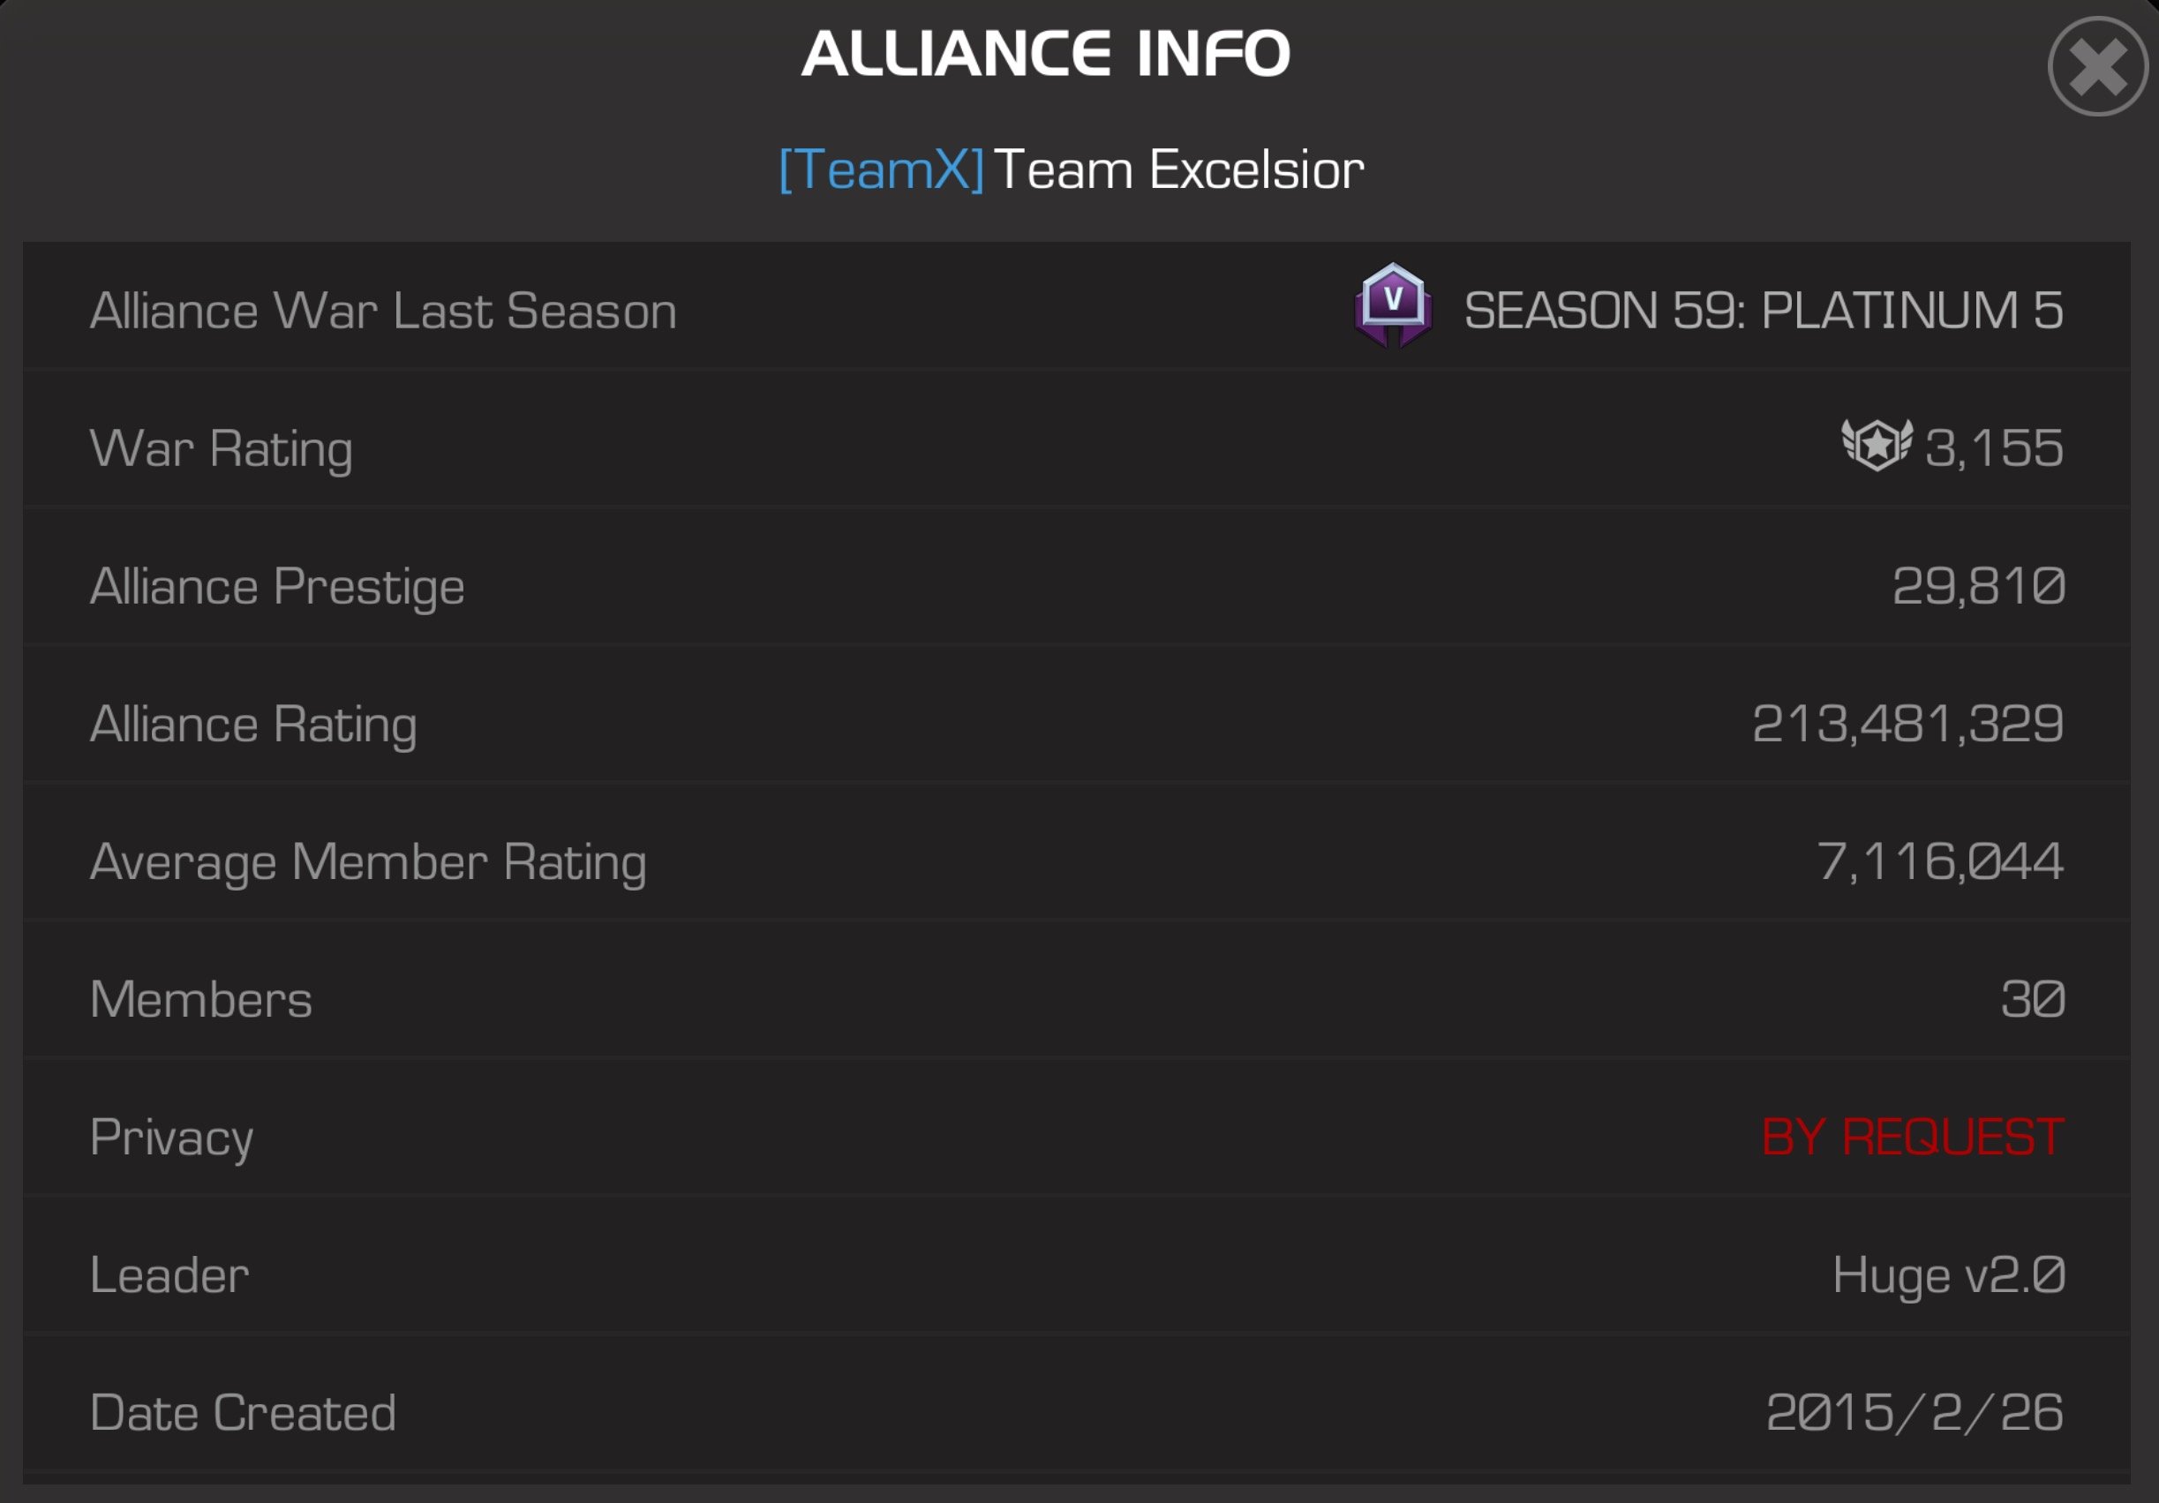
Task: Click the Season 59: Platinum 5 text
Action: click(1763, 312)
